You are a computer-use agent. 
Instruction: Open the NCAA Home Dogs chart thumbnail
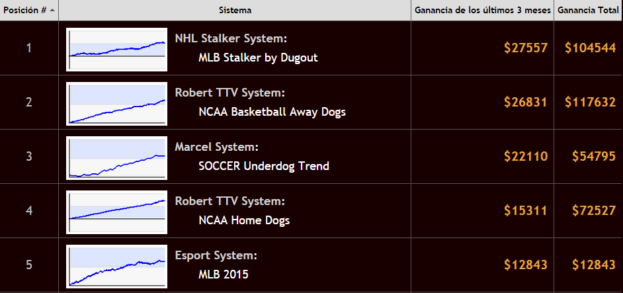point(117,212)
